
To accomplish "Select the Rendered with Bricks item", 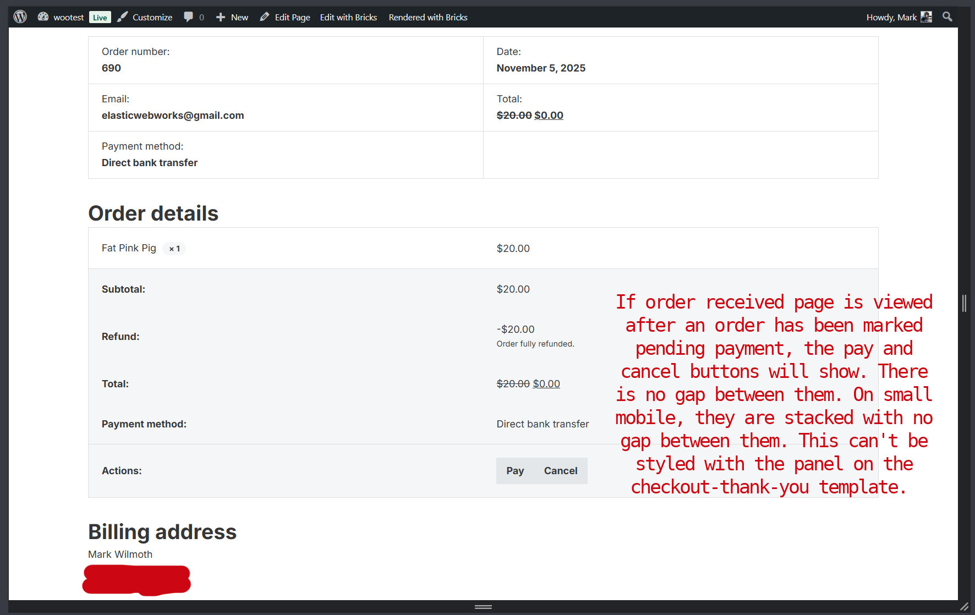I will [428, 17].
